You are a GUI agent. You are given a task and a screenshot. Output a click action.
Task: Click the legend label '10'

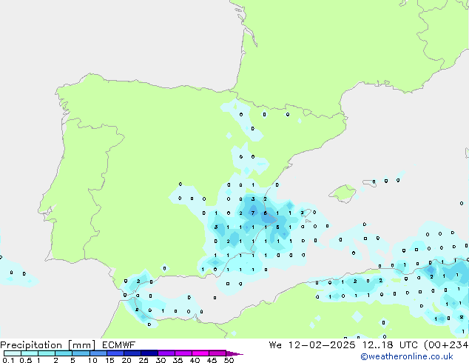point(92,360)
